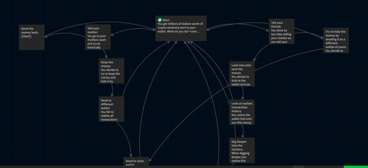Viewport: 368px width, 168px height.
Task: Select the 'Tell your mother' passage title
Action: click(x=93, y=30)
